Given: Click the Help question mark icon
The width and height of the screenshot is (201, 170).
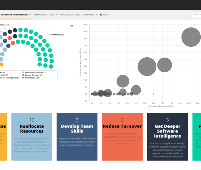Looking at the screenshot, I should (x=101, y=15).
